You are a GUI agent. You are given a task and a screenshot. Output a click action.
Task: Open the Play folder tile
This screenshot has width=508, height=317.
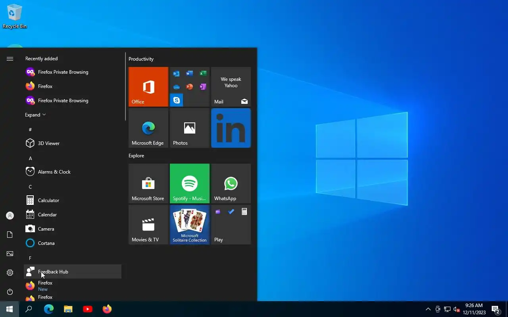pyautogui.click(x=231, y=225)
